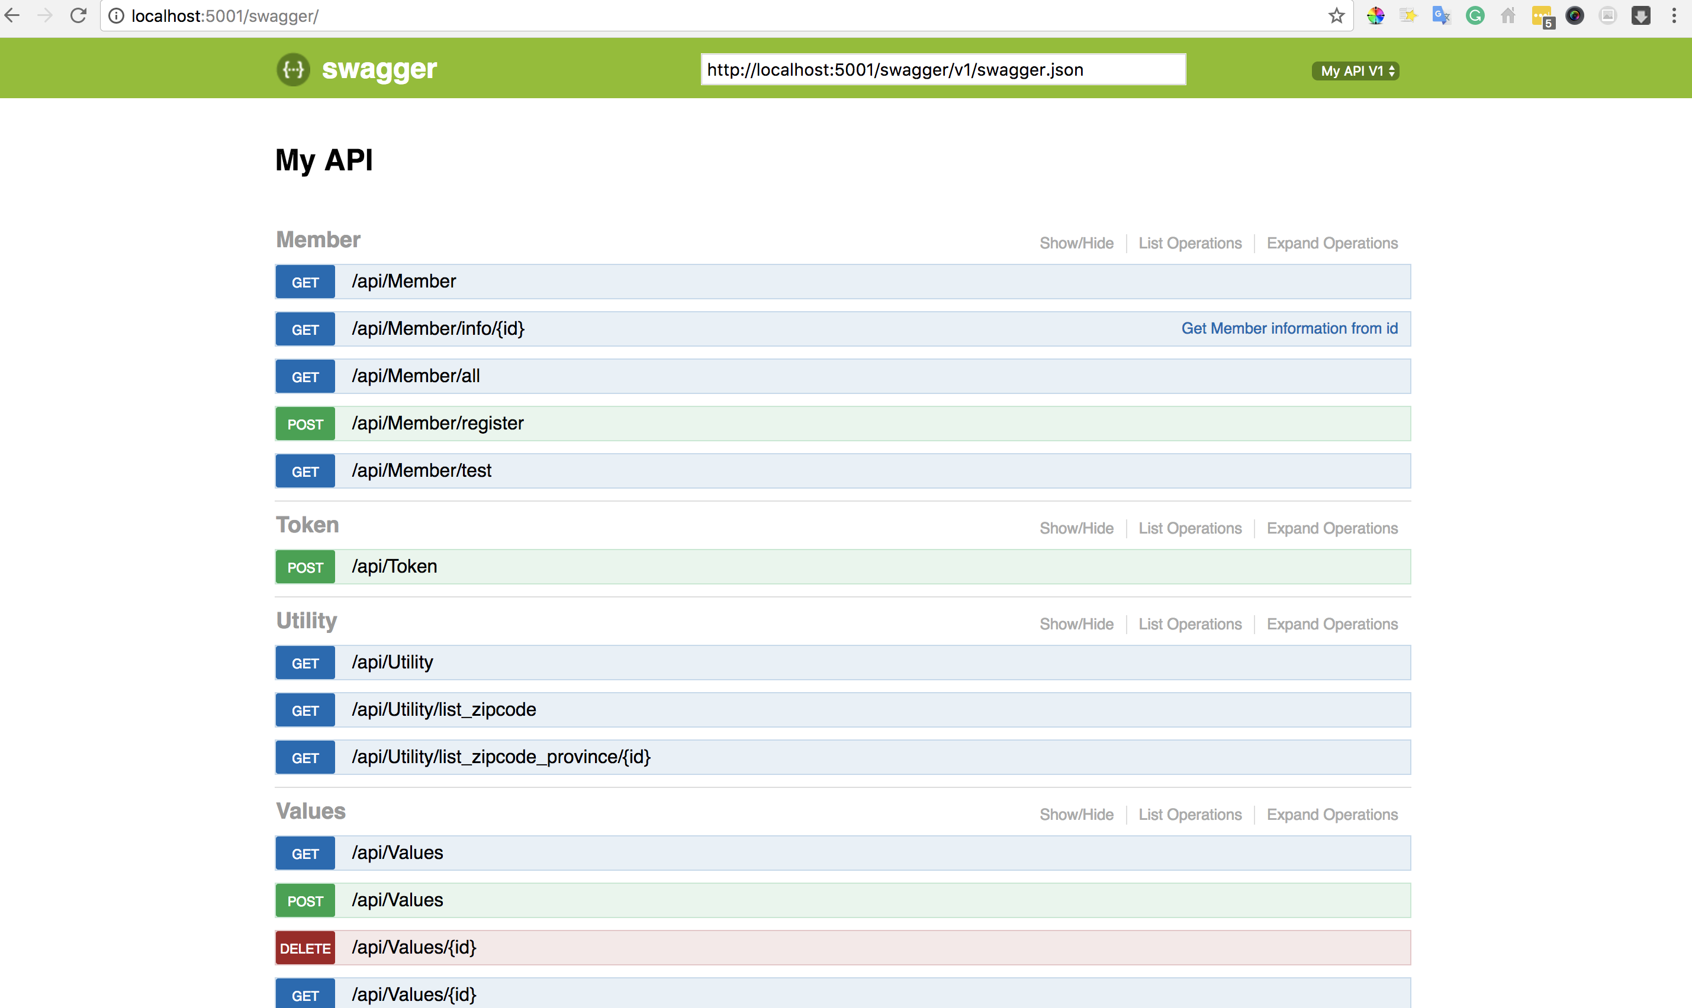Click the POST badge for /api/Token
This screenshot has height=1008, width=1692.
[x=305, y=567]
